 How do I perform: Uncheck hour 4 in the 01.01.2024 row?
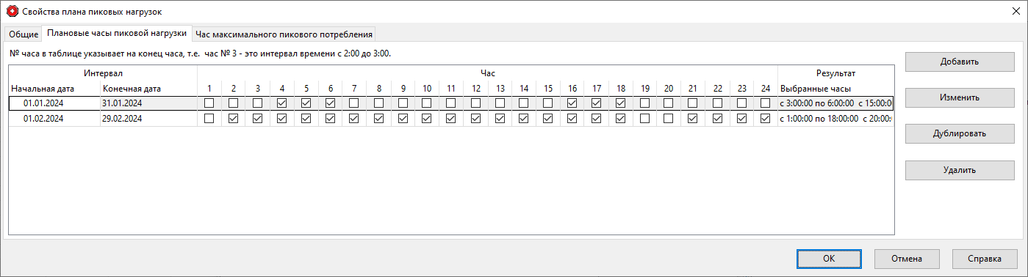tap(282, 103)
